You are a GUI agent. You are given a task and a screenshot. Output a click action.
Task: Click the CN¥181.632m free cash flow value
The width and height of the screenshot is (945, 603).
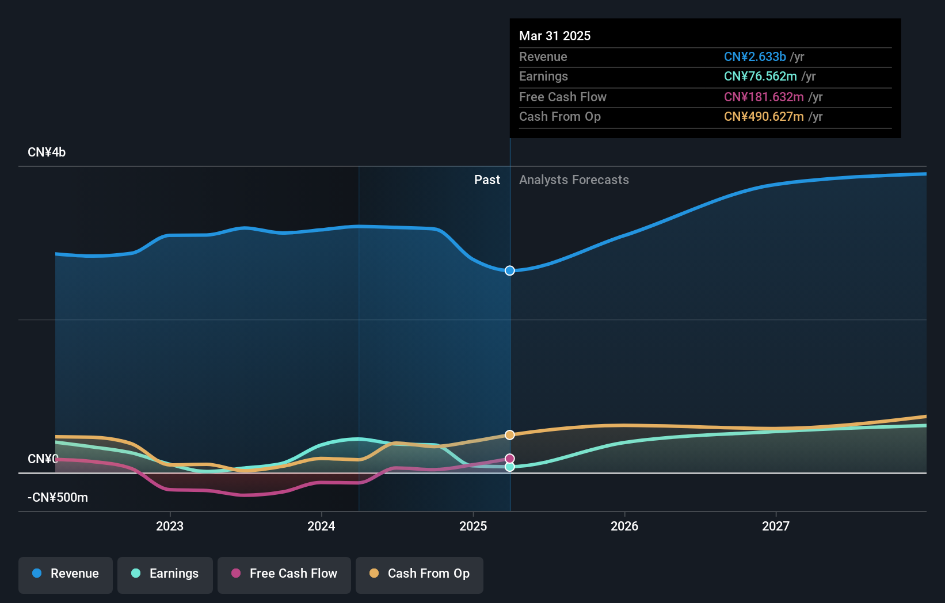pos(764,97)
